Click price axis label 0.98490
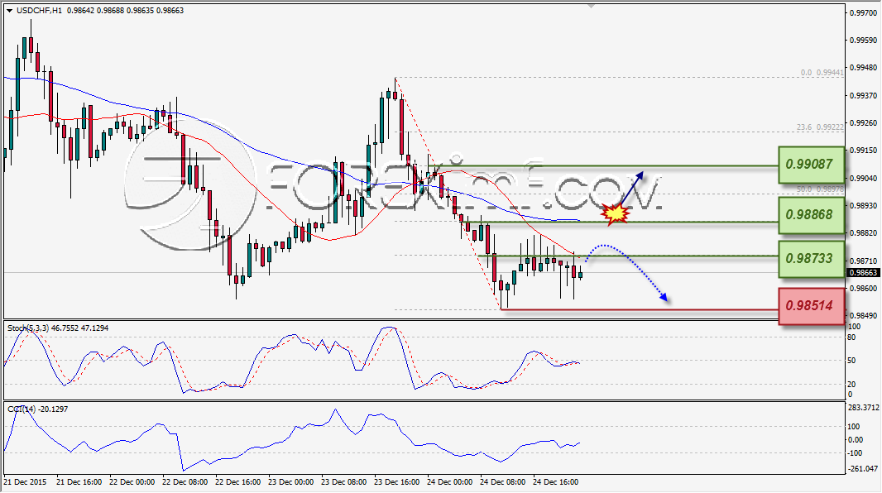The image size is (882, 493). coord(863,316)
